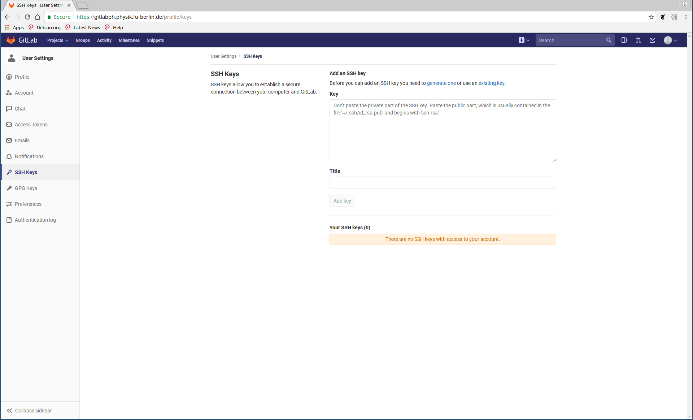The image size is (693, 420).
Task: Go to GPG Keys settings
Action: (x=26, y=188)
